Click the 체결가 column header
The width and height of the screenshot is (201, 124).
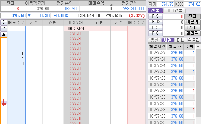tap(175, 47)
